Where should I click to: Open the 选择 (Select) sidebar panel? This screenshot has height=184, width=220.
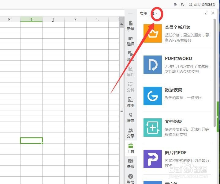[x=131, y=41]
